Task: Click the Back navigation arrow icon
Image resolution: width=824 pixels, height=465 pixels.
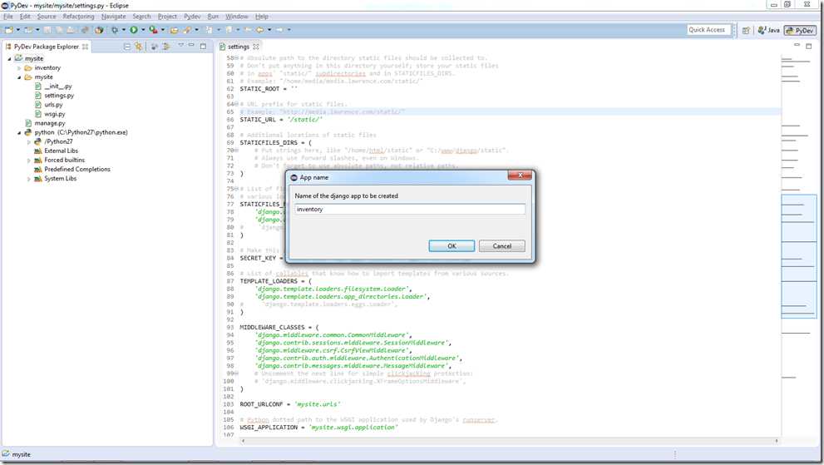Action: [x=259, y=30]
